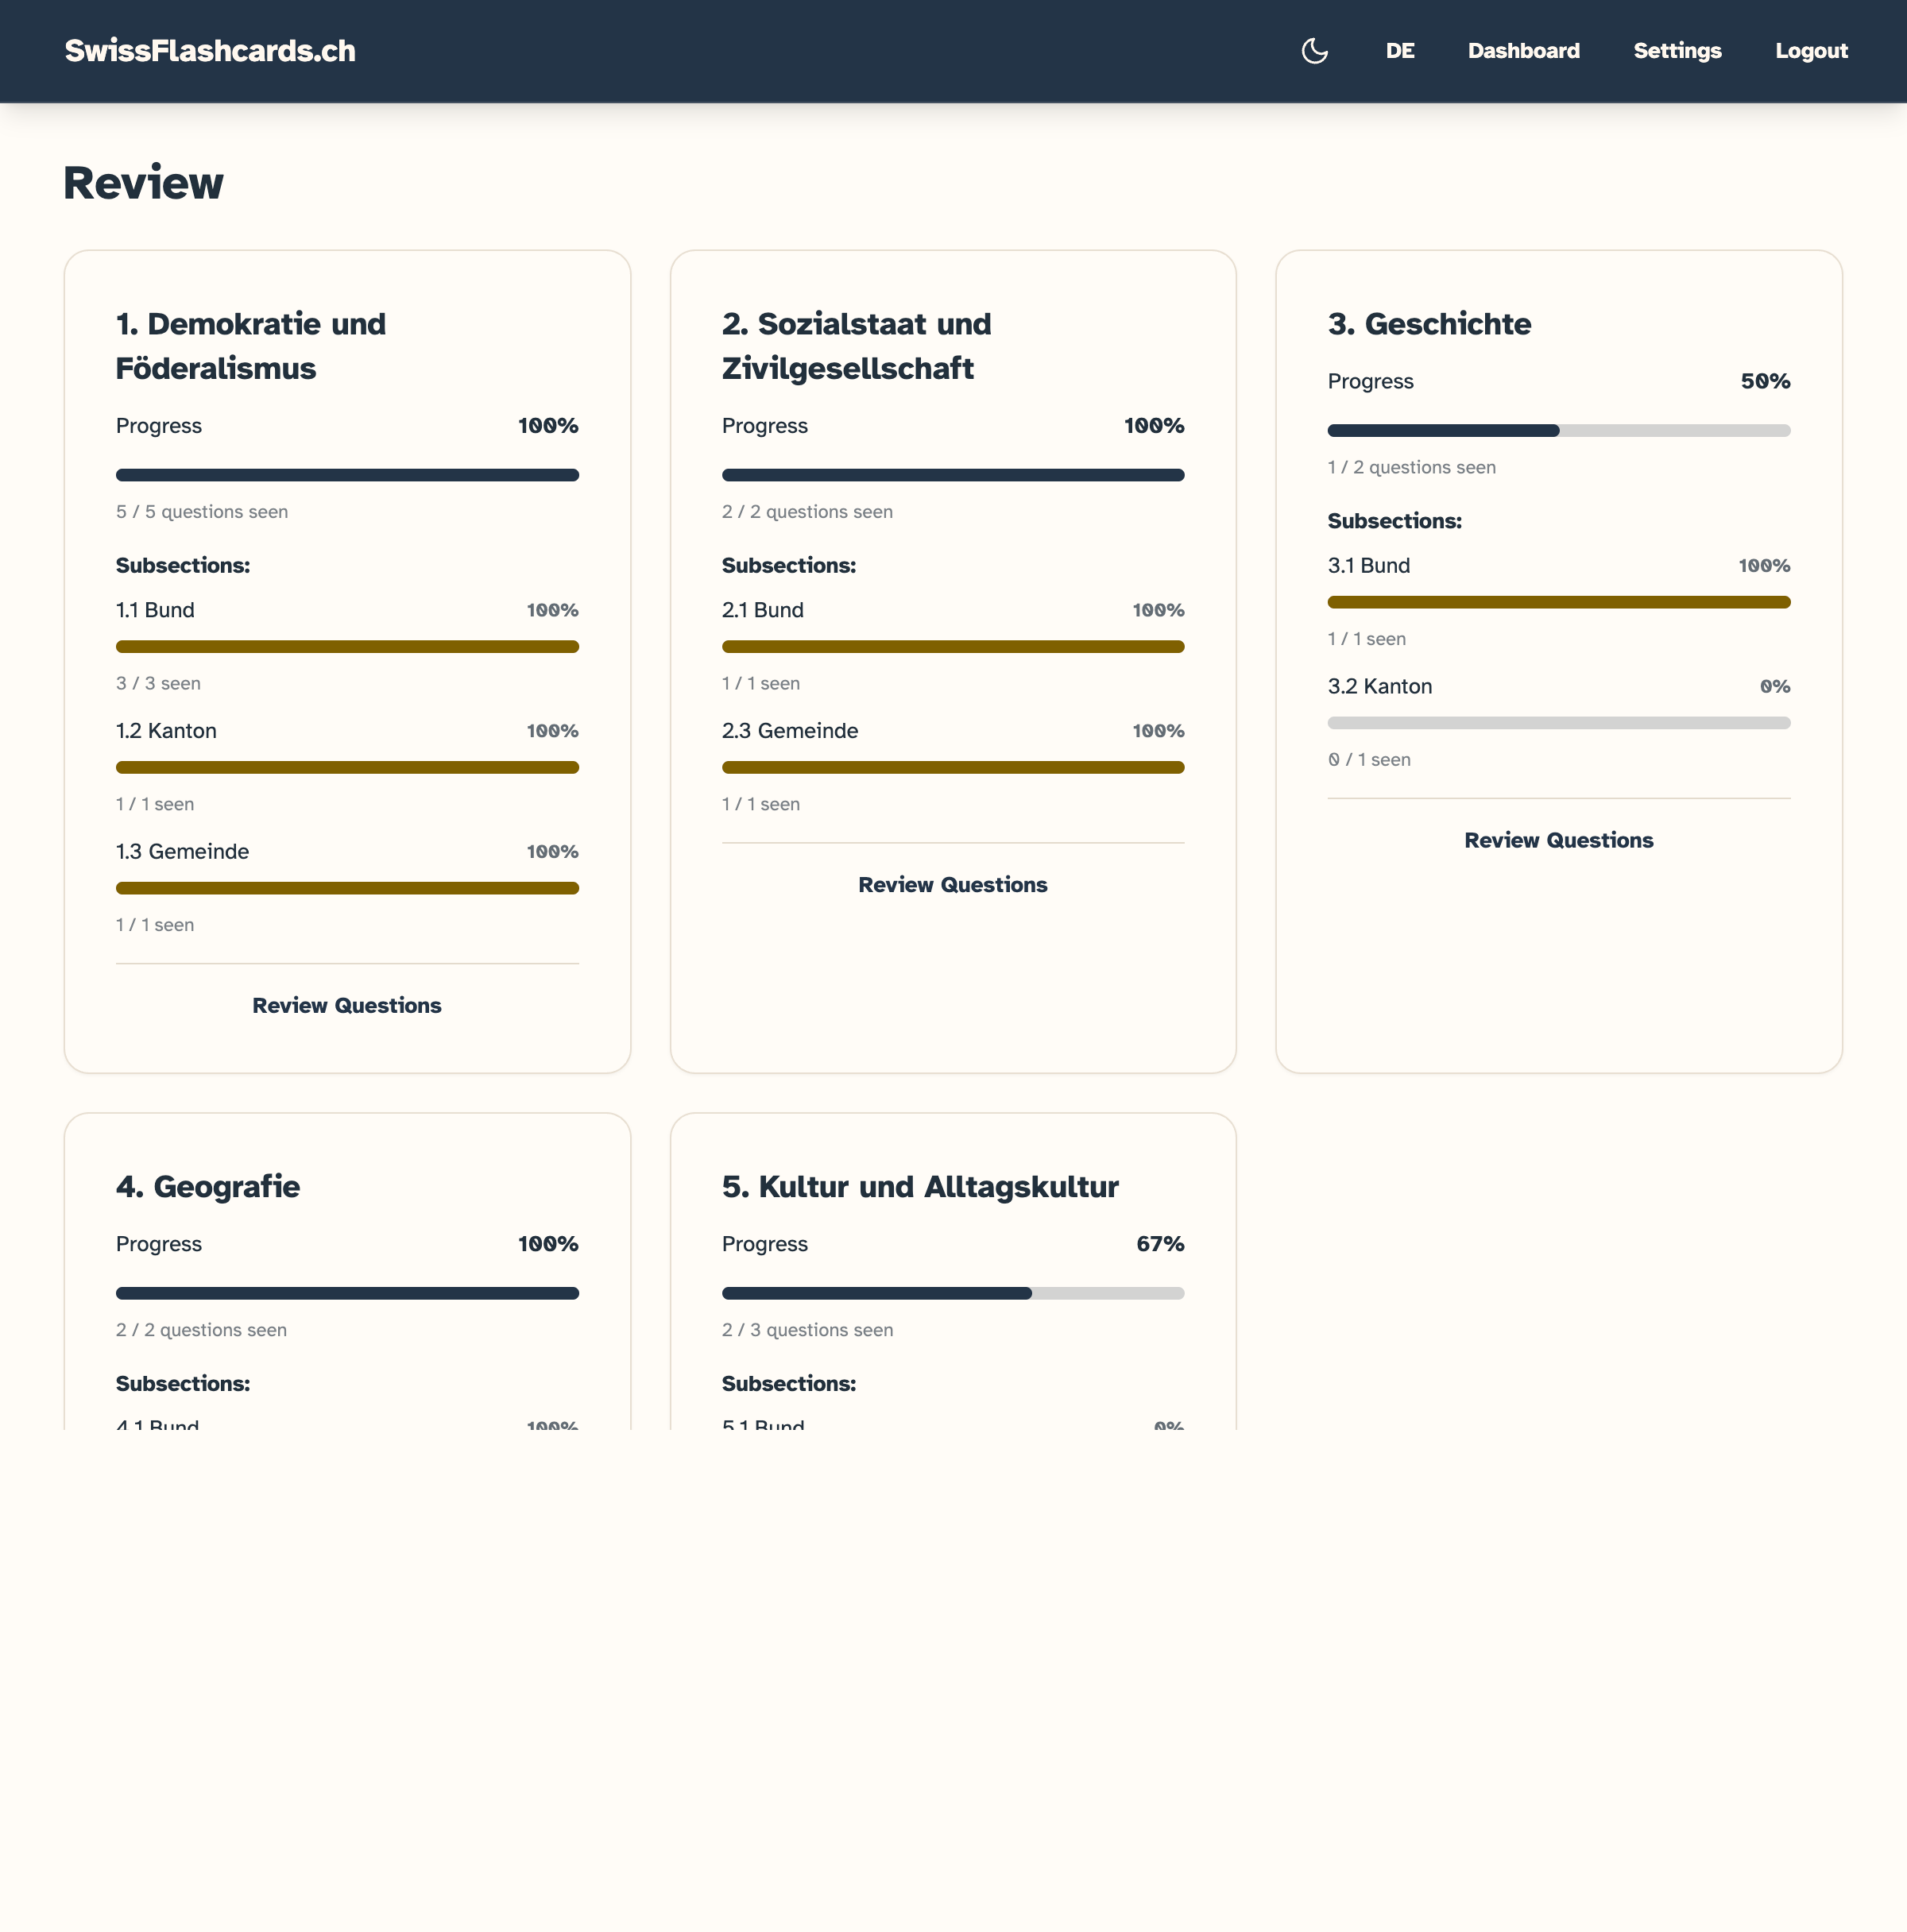Review Questions for Demokratie und Föderalismus
Image resolution: width=1907 pixels, height=1932 pixels.
click(x=347, y=1005)
